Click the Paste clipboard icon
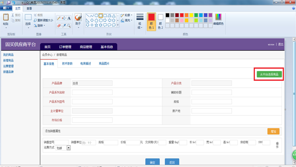Viewport: 296px width, 167px height. [6, 17]
